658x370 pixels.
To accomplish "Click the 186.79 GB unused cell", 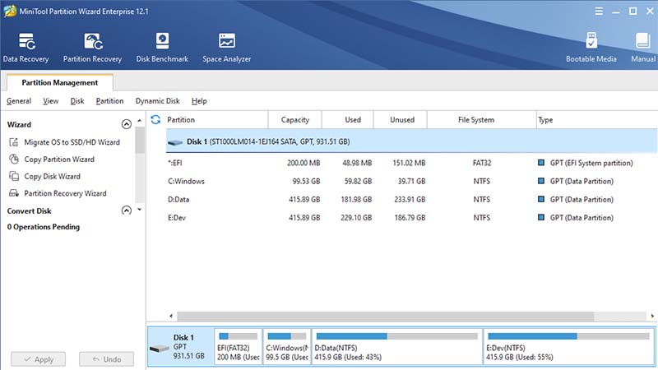I will [410, 217].
